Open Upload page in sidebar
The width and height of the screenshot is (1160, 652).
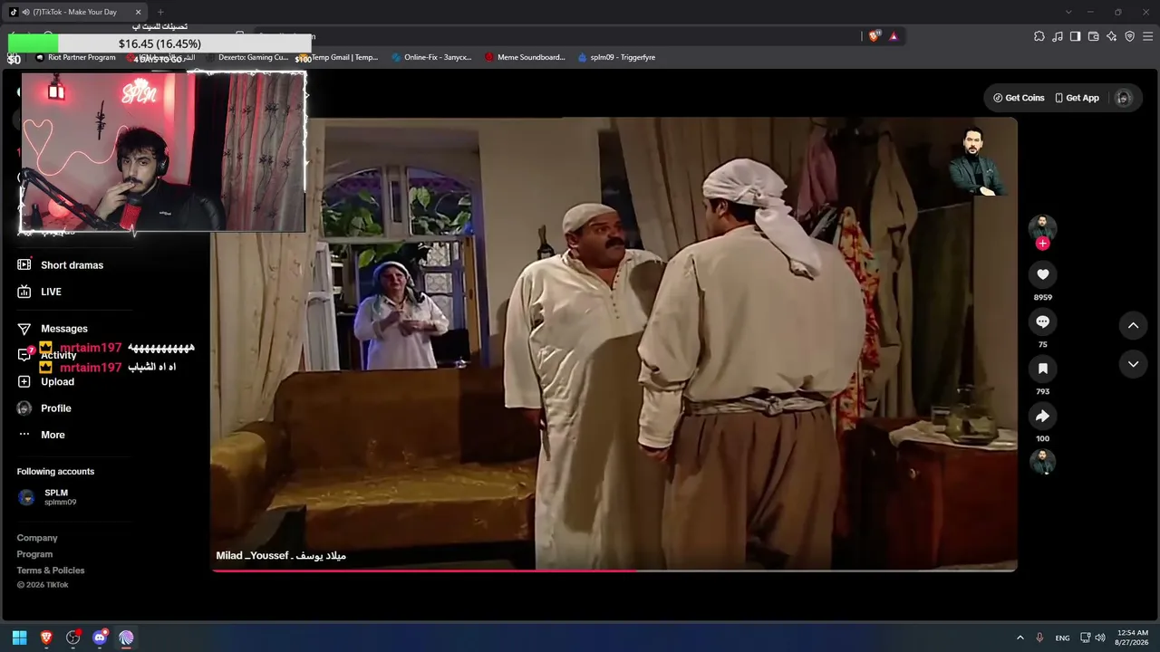pos(46,381)
